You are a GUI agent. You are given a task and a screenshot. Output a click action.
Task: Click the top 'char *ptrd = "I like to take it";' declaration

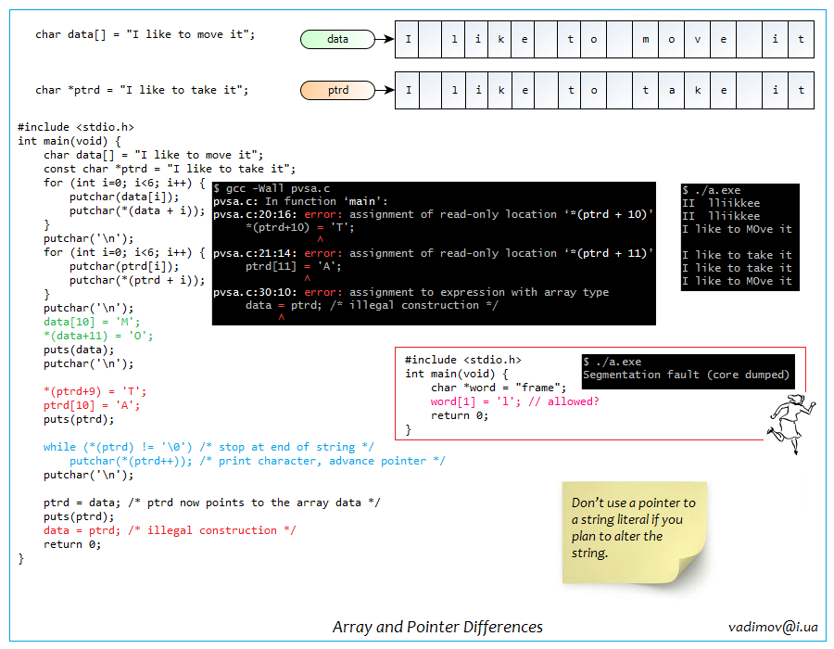(142, 90)
